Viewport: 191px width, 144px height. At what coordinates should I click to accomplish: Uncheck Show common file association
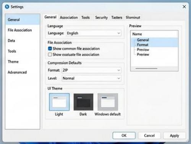pyautogui.click(x=50, y=49)
